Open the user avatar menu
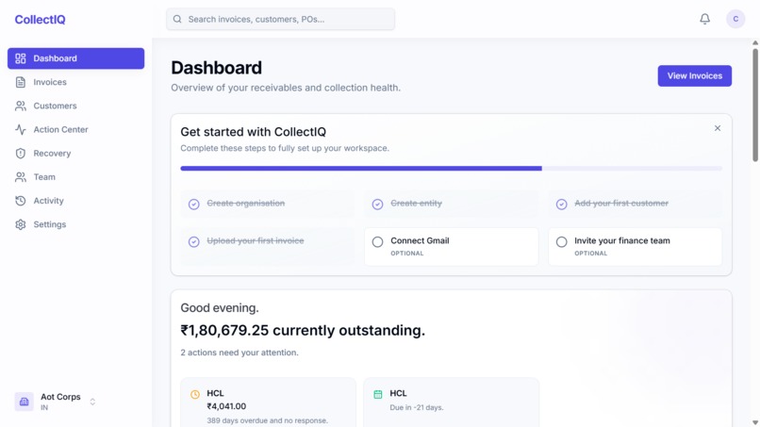The height and width of the screenshot is (427, 760). [x=735, y=19]
